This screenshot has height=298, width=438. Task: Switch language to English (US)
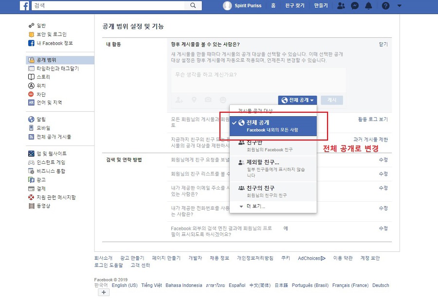(x=125, y=285)
